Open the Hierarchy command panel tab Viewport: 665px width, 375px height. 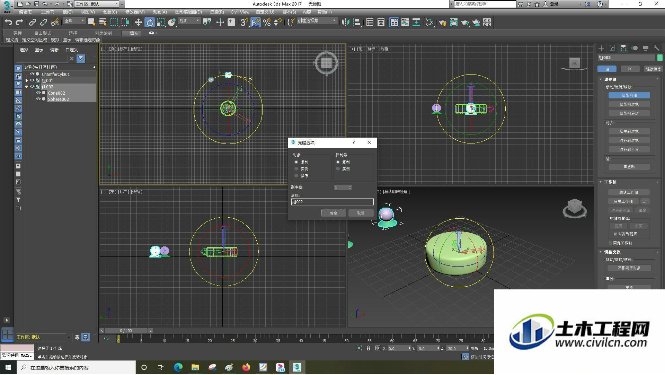[x=623, y=48]
